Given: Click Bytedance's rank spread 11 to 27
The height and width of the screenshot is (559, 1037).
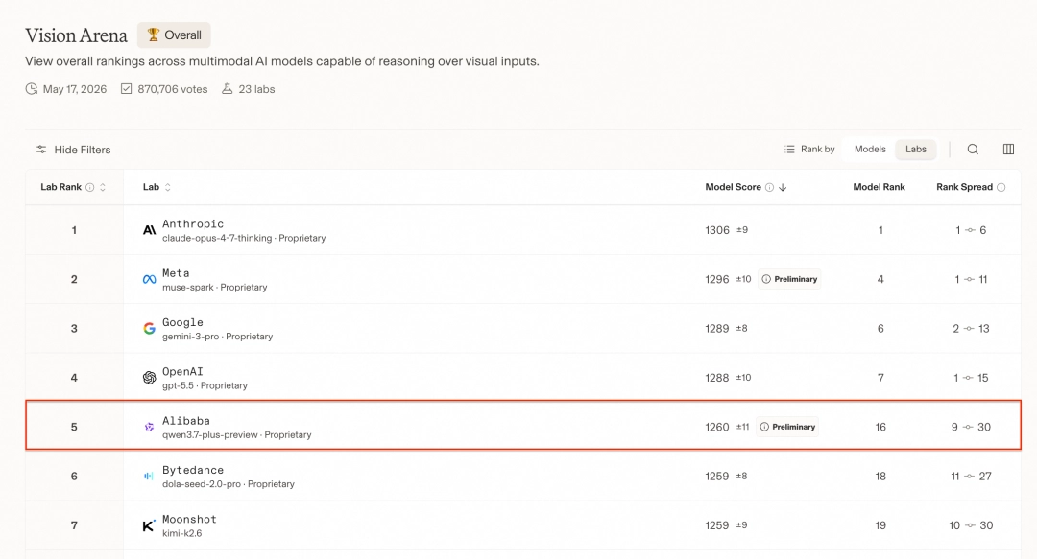Looking at the screenshot, I should [971, 476].
